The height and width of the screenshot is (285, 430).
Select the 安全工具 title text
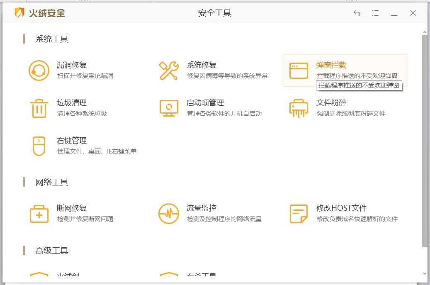point(214,13)
